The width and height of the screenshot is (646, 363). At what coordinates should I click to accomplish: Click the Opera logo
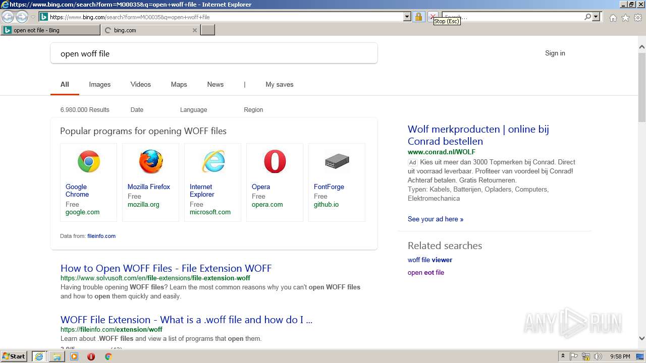click(275, 162)
